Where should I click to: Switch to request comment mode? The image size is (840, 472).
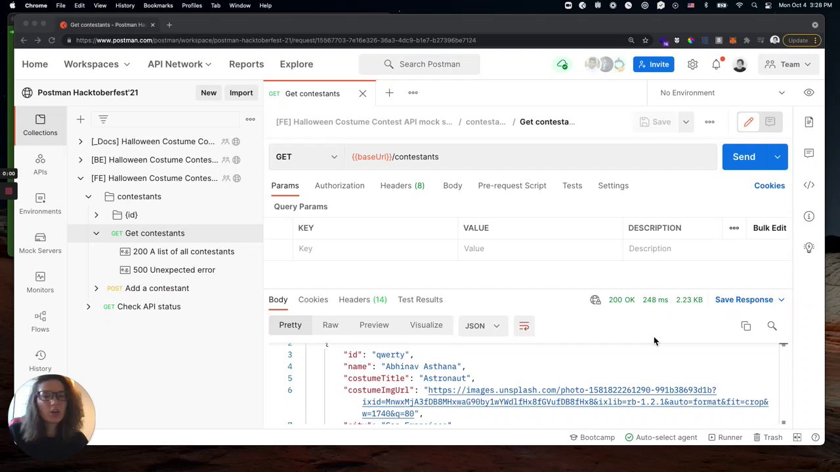[770, 122]
